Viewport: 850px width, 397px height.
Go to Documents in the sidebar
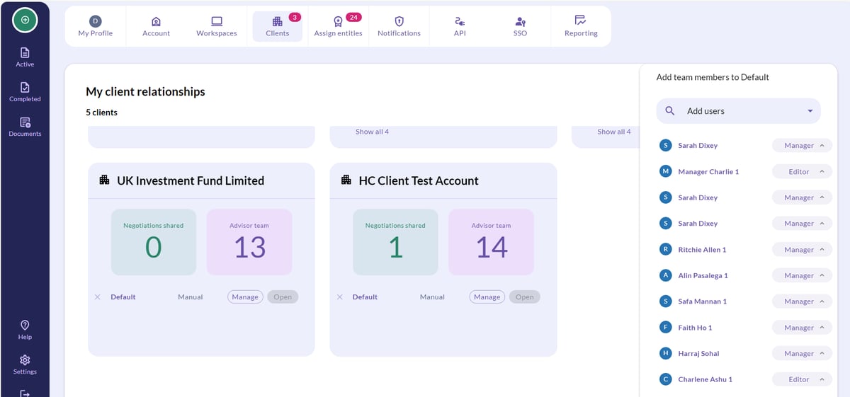25,127
